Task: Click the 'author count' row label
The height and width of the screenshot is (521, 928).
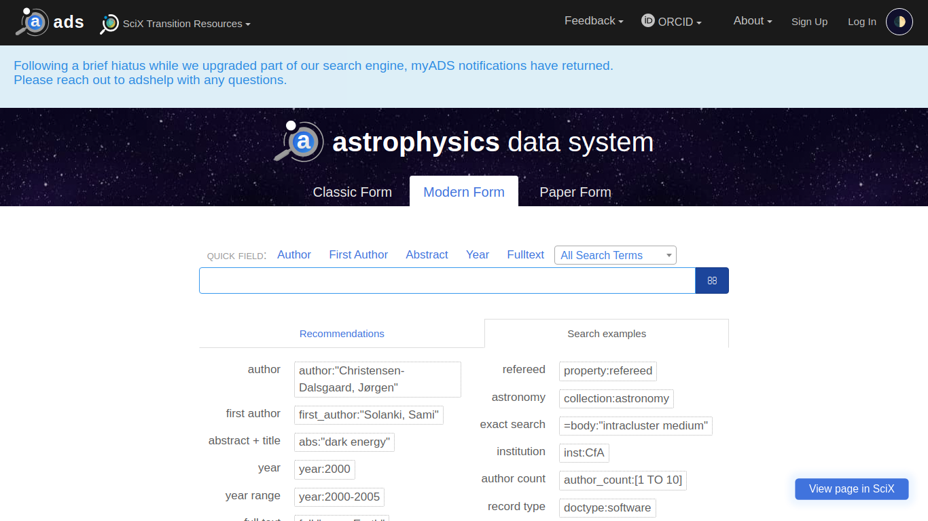Action: [x=514, y=479]
